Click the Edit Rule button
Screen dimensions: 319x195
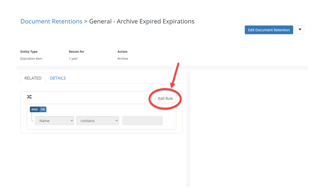tap(166, 98)
